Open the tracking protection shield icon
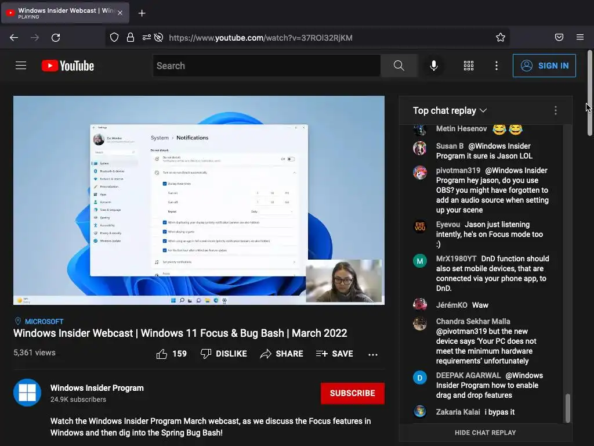594x446 pixels. tap(114, 37)
